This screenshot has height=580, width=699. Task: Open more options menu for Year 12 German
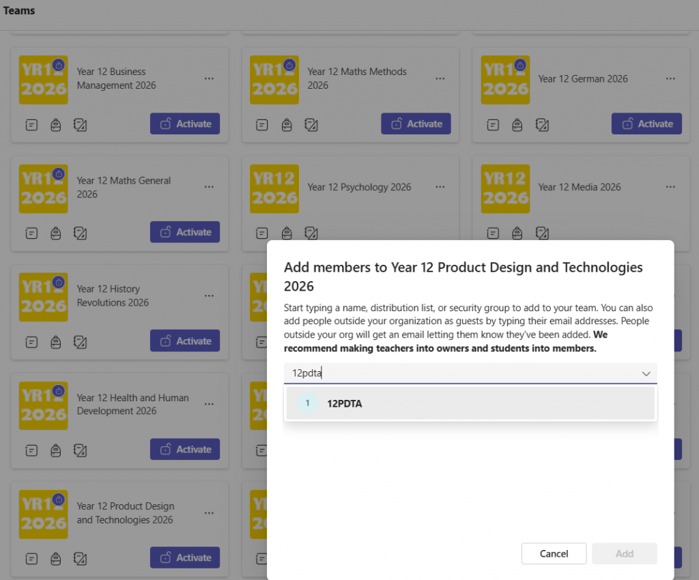(x=670, y=78)
